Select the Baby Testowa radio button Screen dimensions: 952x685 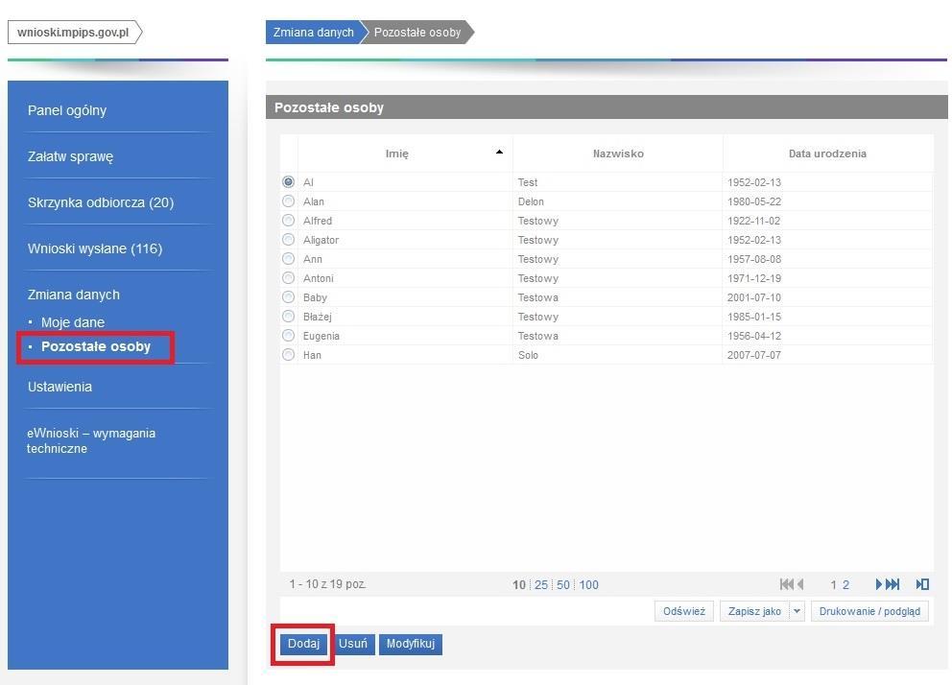289,297
